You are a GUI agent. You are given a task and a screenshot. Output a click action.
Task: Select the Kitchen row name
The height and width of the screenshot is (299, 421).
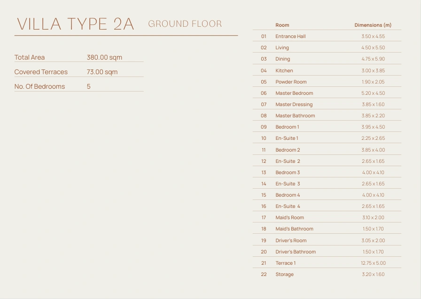click(284, 70)
